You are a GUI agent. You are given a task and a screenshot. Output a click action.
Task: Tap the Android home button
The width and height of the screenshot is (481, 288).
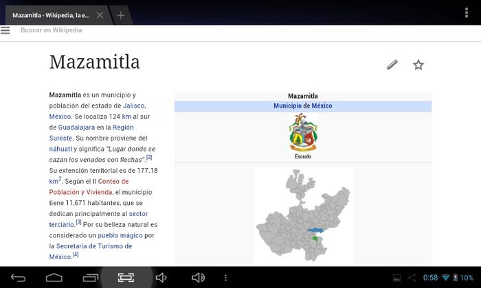click(54, 278)
